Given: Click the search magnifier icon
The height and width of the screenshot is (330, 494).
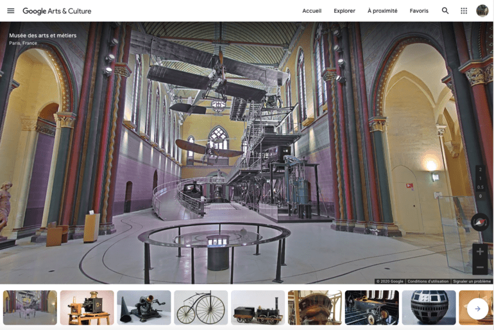Looking at the screenshot, I should point(445,11).
